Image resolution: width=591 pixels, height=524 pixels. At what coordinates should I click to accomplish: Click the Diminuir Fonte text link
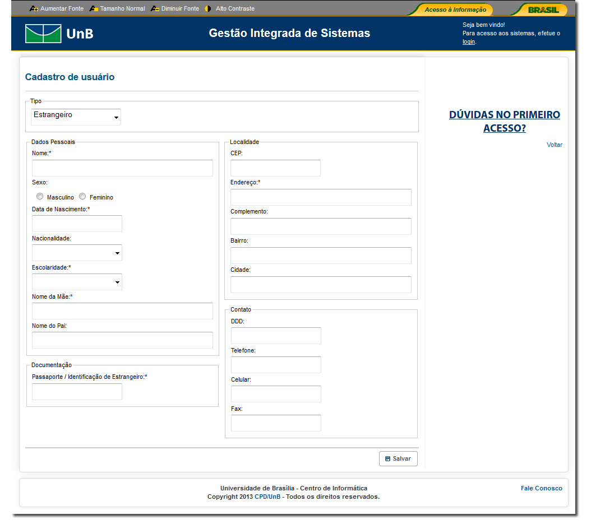coord(180,8)
